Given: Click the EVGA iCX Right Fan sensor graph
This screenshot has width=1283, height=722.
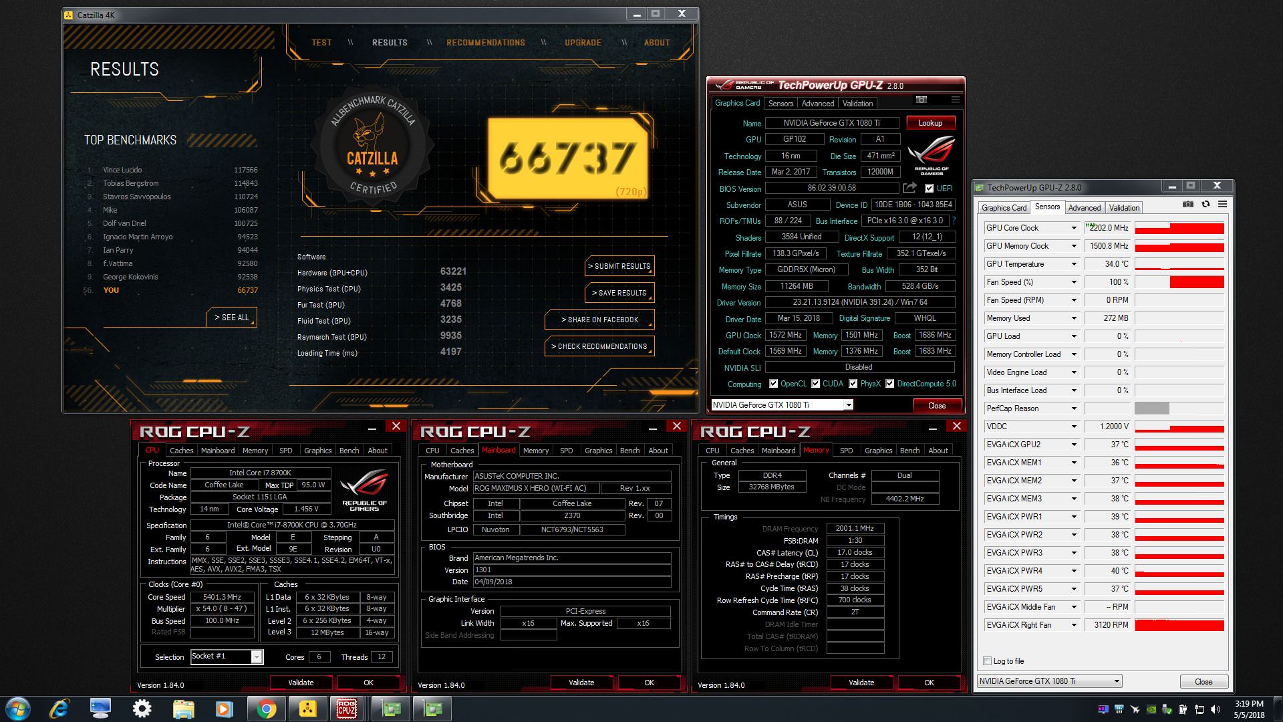Looking at the screenshot, I should [1179, 625].
